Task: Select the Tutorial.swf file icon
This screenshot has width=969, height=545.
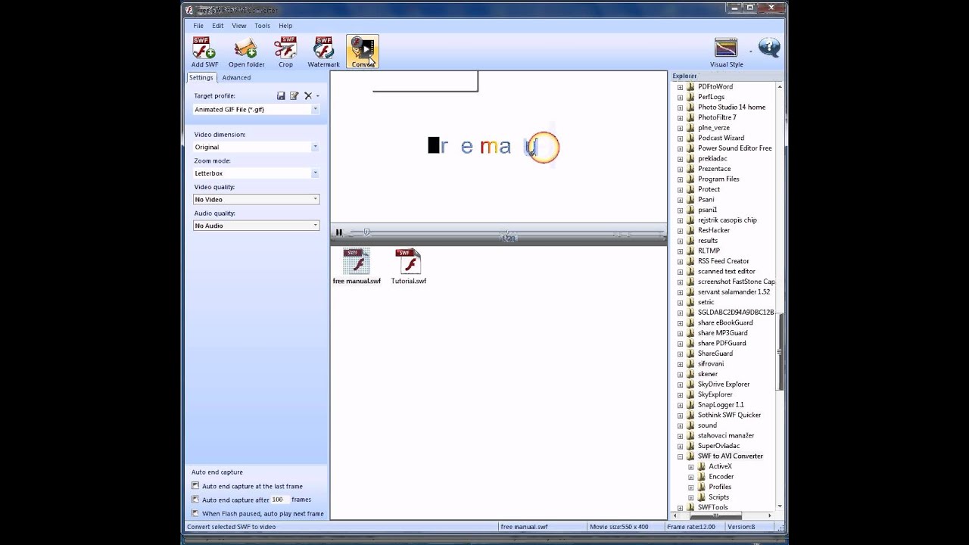Action: (x=408, y=262)
